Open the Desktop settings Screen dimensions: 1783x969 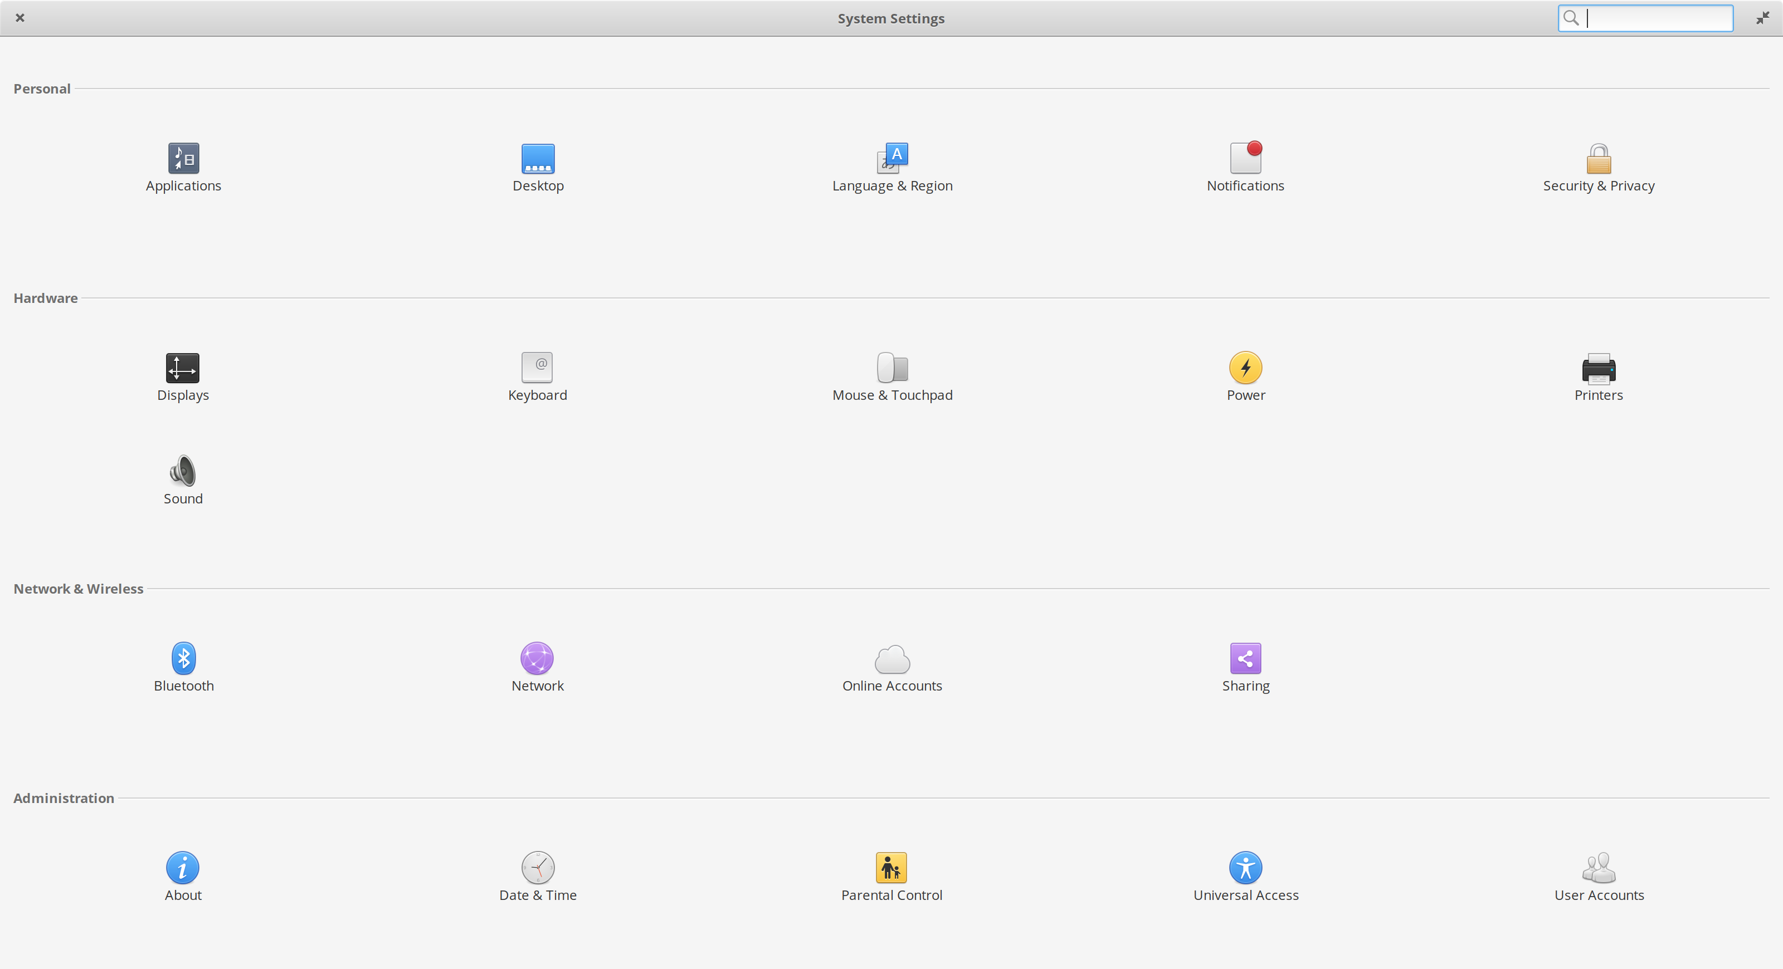[x=537, y=168]
